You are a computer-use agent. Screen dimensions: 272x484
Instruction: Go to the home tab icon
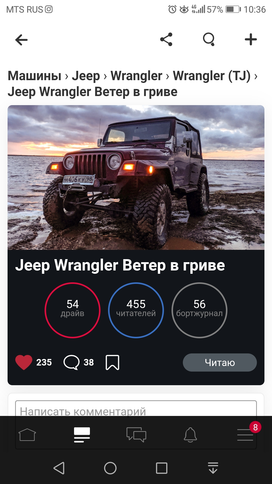(x=27, y=435)
